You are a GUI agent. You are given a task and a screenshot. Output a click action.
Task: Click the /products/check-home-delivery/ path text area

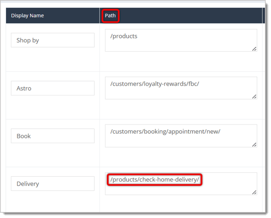point(181,184)
